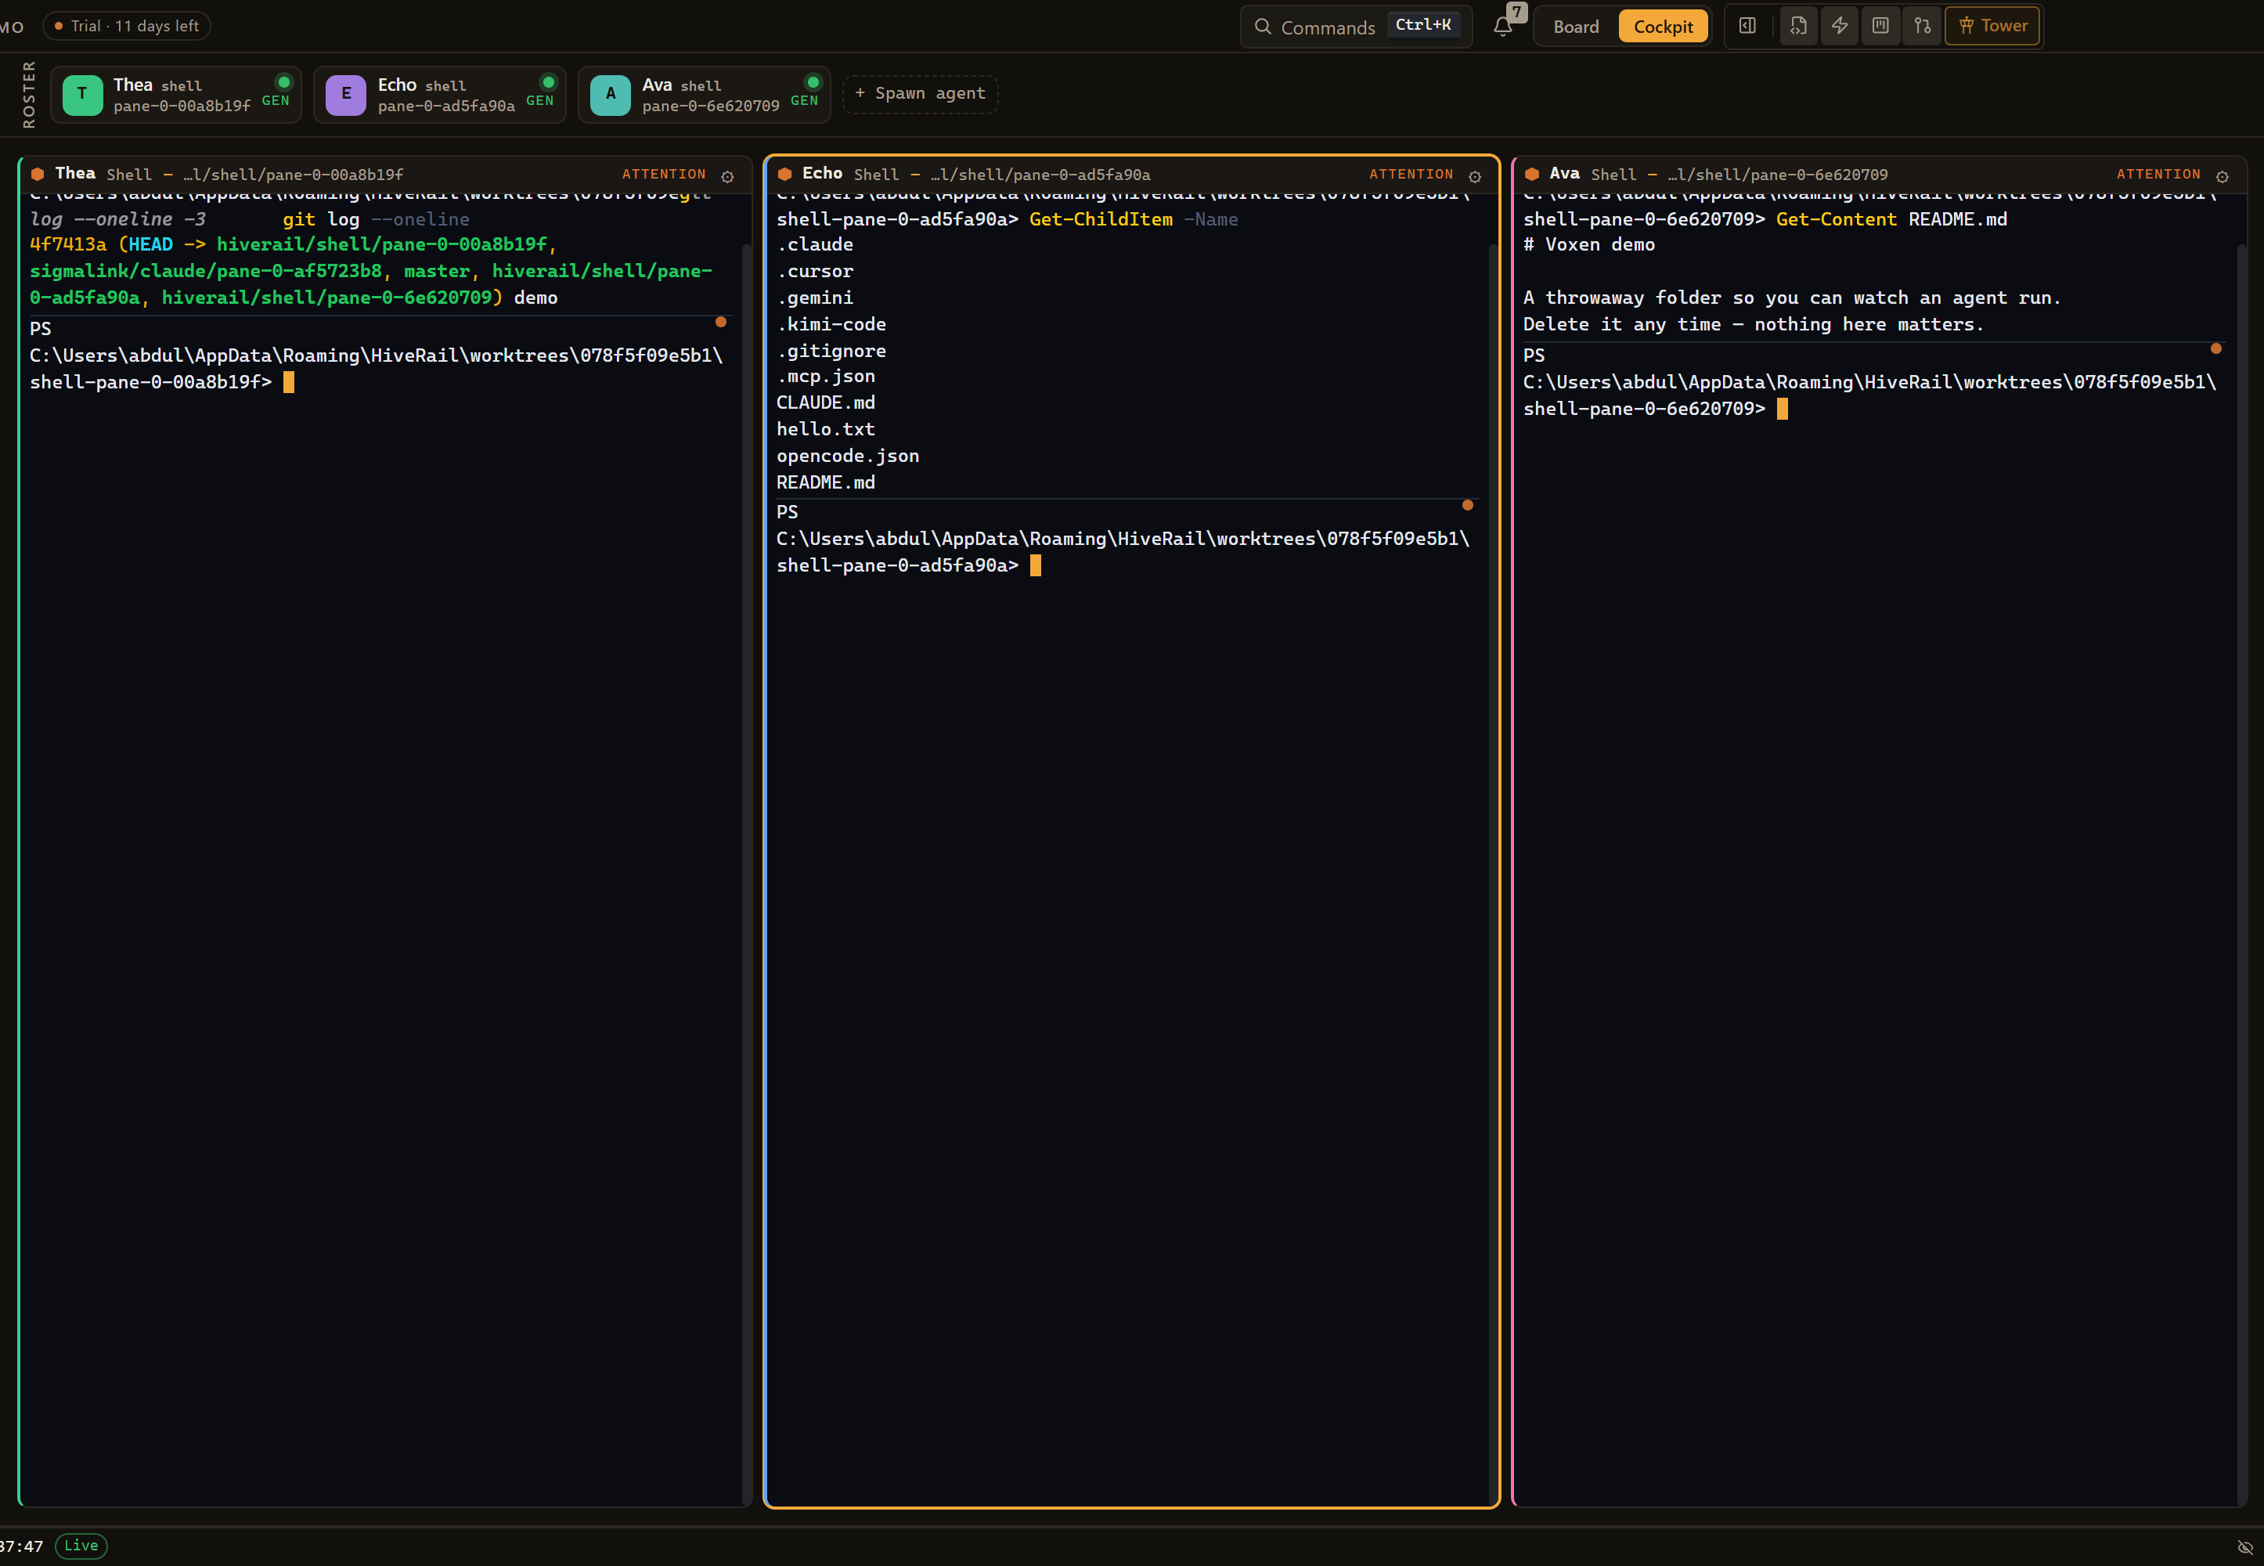This screenshot has height=1566, width=2264.
Task: Open the kanban board icon in toolbar
Action: pos(1880,27)
